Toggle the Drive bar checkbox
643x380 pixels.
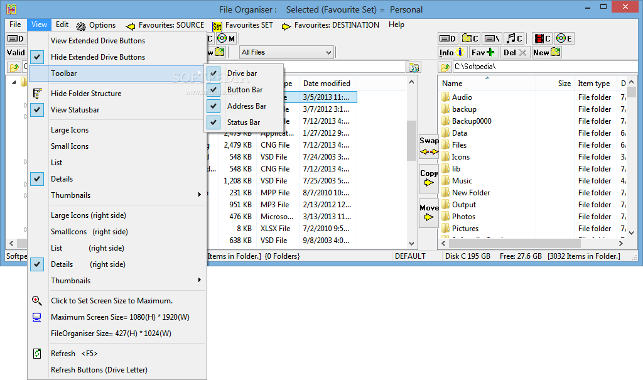pyautogui.click(x=213, y=73)
